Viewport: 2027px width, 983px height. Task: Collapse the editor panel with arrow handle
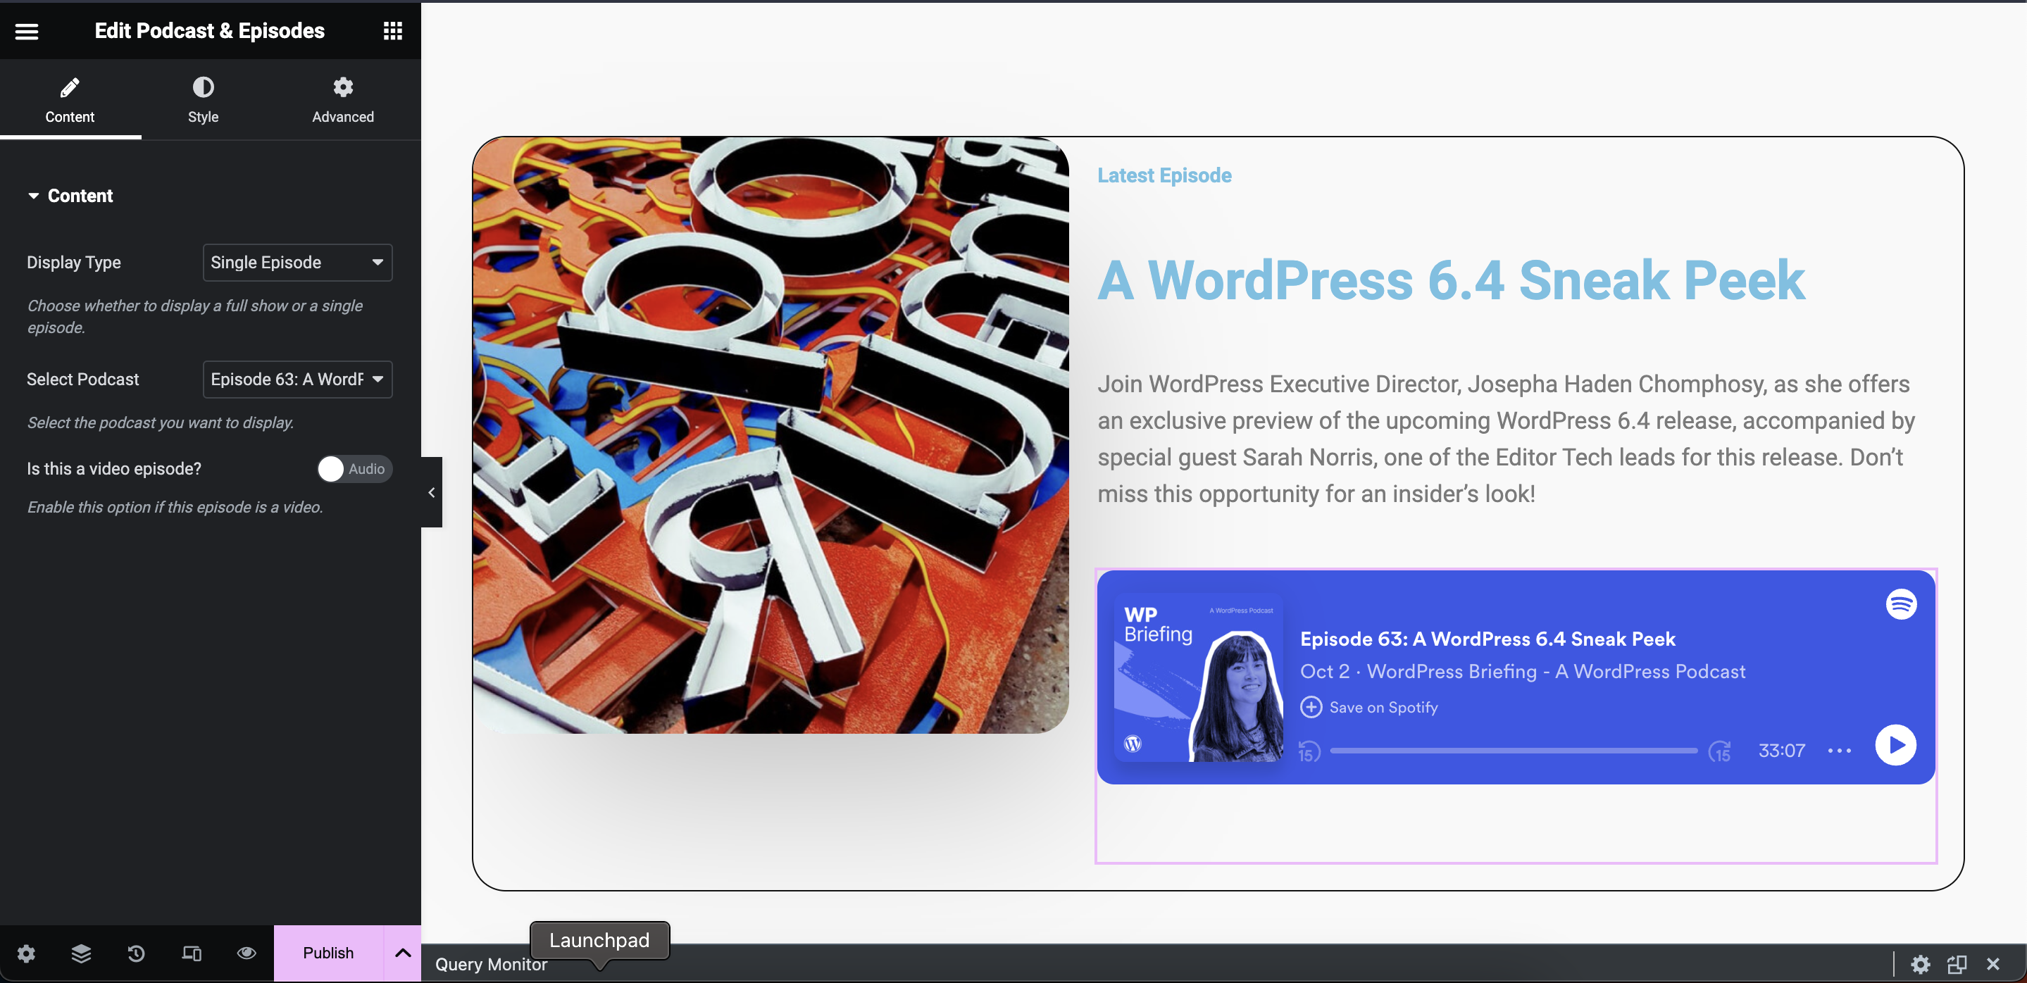click(x=431, y=492)
